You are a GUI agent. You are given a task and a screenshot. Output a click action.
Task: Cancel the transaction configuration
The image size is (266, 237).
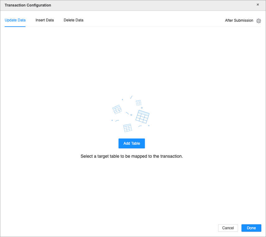228,228
